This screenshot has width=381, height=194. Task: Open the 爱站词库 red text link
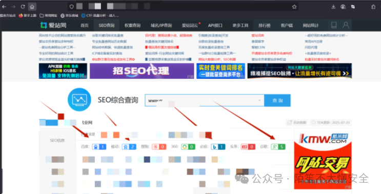258,35
